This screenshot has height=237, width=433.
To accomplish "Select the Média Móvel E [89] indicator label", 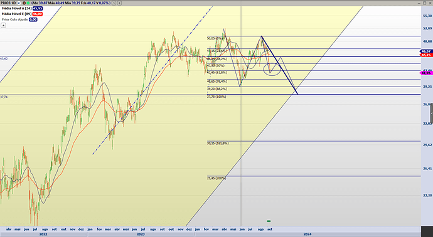I will [16, 14].
